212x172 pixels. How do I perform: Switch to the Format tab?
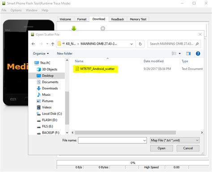pyautogui.click(x=82, y=19)
